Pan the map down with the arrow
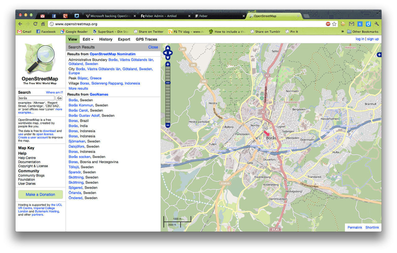Image resolution: width=397 pixels, height=253 pixels. [x=168, y=58]
